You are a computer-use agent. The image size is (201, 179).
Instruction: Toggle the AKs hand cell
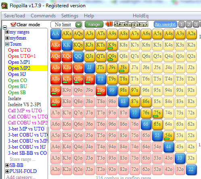click(x=67, y=34)
